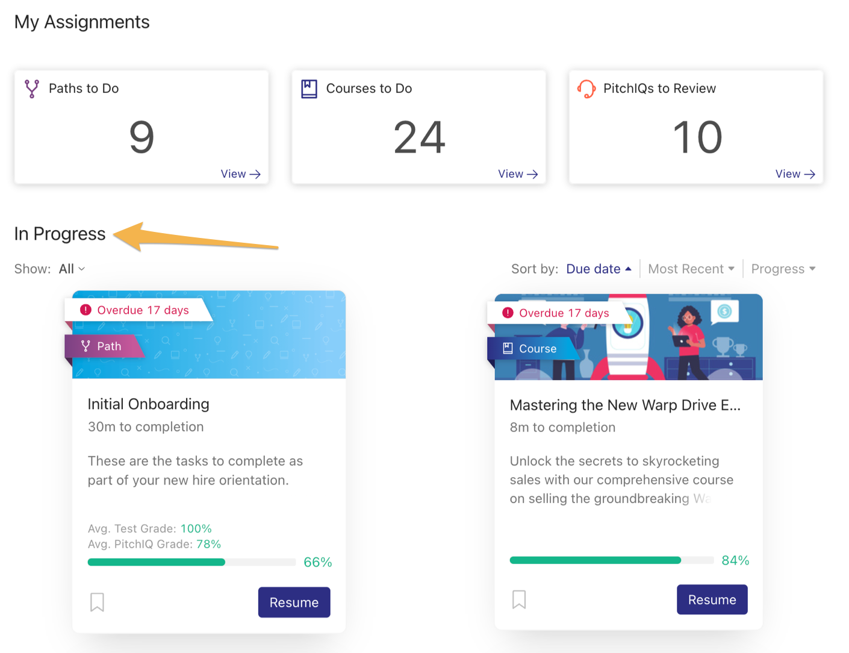The image size is (849, 653).
Task: Open the Warp Drive course rocket thumbnail
Action: click(629, 337)
